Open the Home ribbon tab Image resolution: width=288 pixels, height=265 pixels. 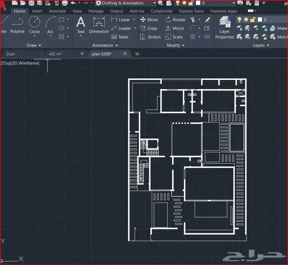pos(19,11)
